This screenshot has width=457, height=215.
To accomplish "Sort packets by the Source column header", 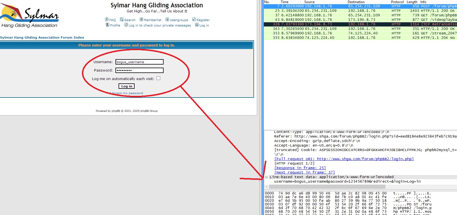I will point(309,2).
